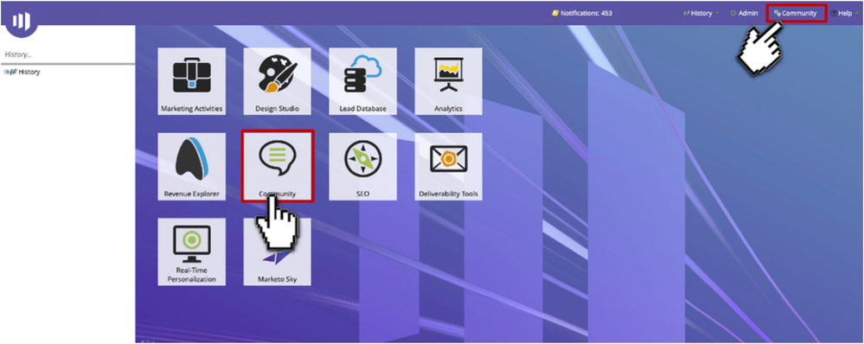The image size is (864, 344).
Task: Open Notifications: 453
Action: click(582, 13)
